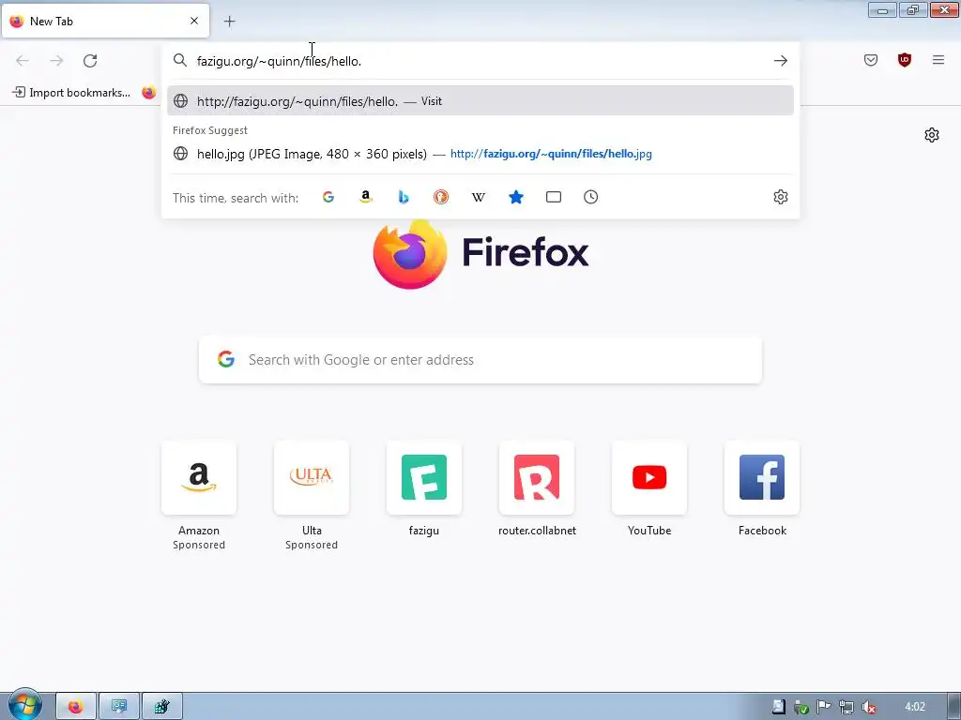The height and width of the screenshot is (720, 961).
Task: Open a new tab with plus button
Action: [229, 22]
